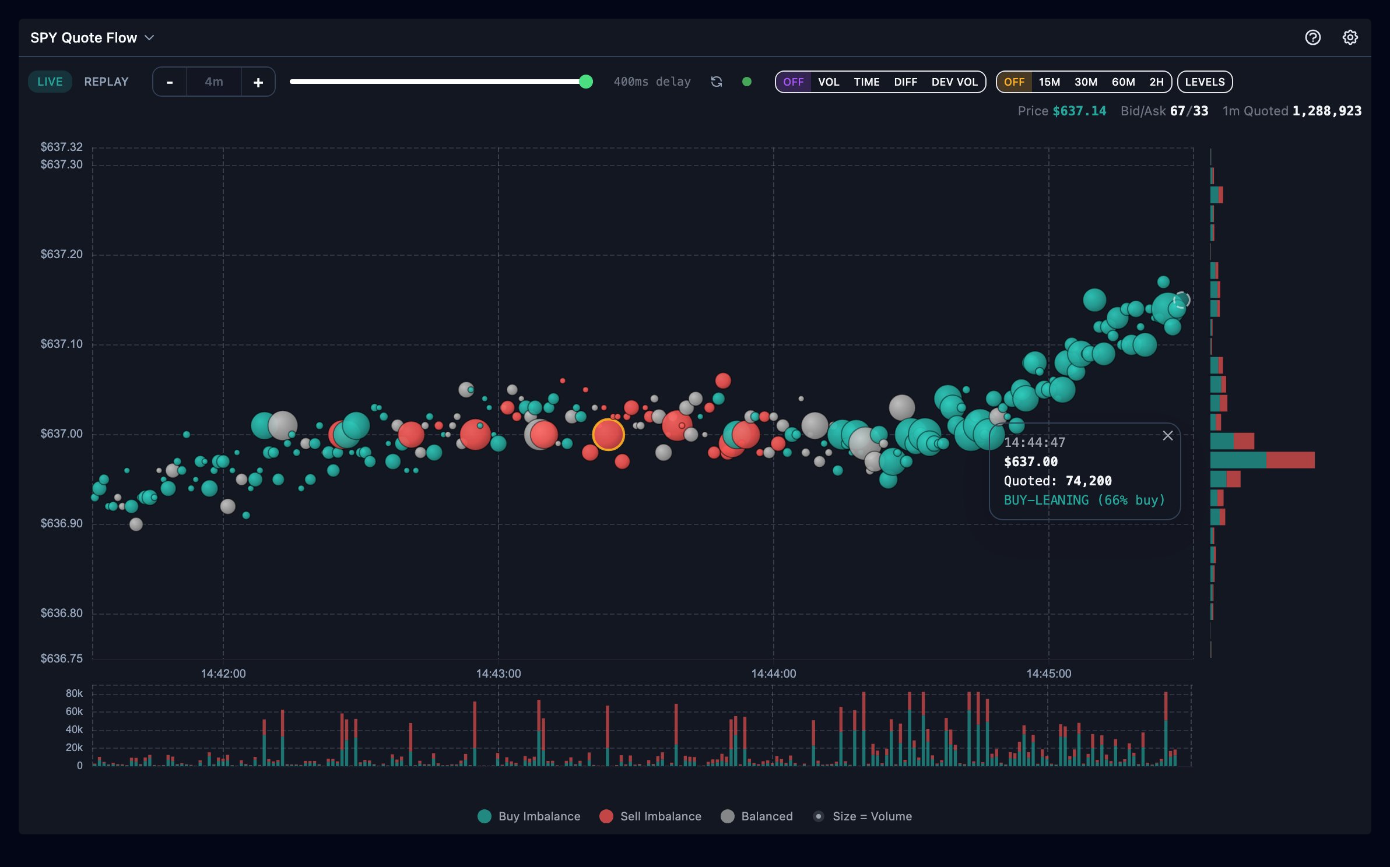This screenshot has height=867, width=1390.
Task: Open settings gear icon
Action: click(x=1350, y=37)
